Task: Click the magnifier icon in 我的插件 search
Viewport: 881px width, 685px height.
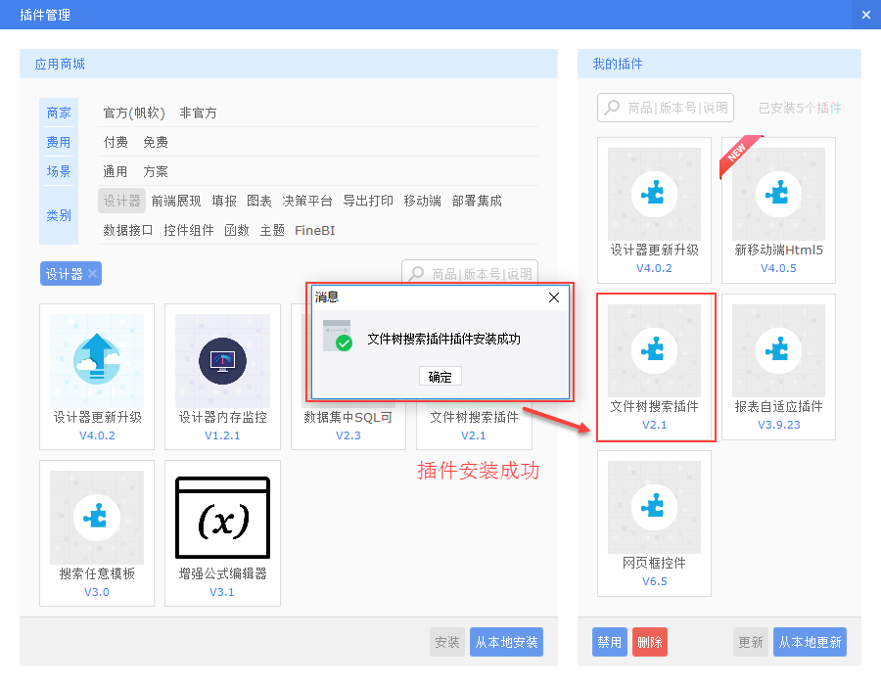Action: (612, 108)
